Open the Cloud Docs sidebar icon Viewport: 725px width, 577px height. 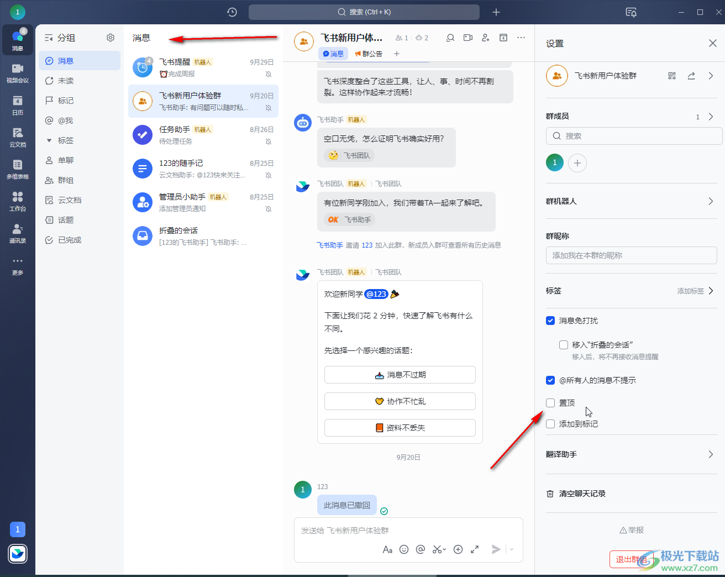[x=18, y=137]
